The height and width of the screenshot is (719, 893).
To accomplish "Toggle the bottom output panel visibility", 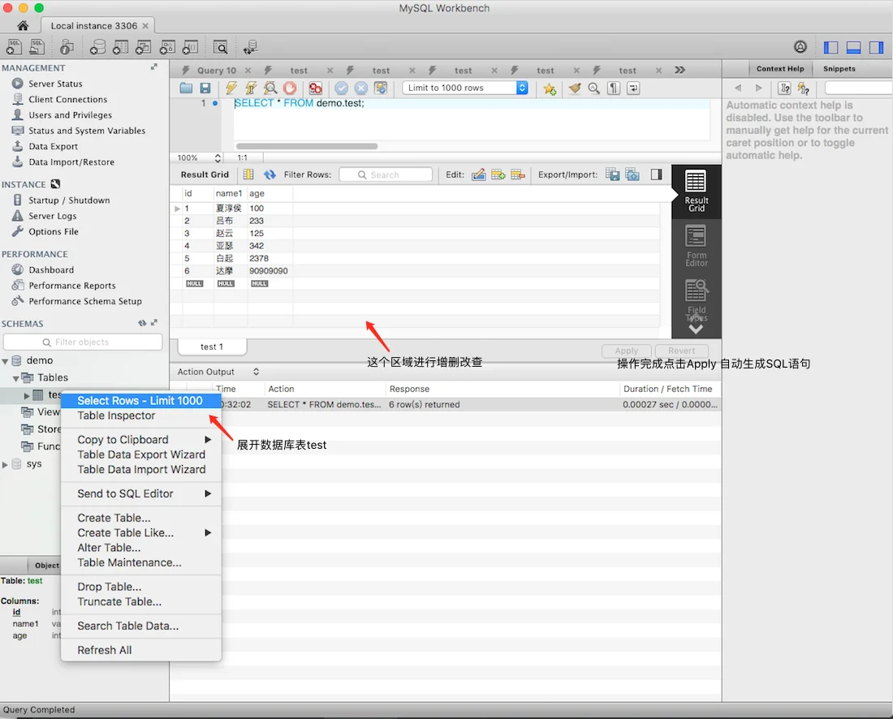I will tap(854, 47).
